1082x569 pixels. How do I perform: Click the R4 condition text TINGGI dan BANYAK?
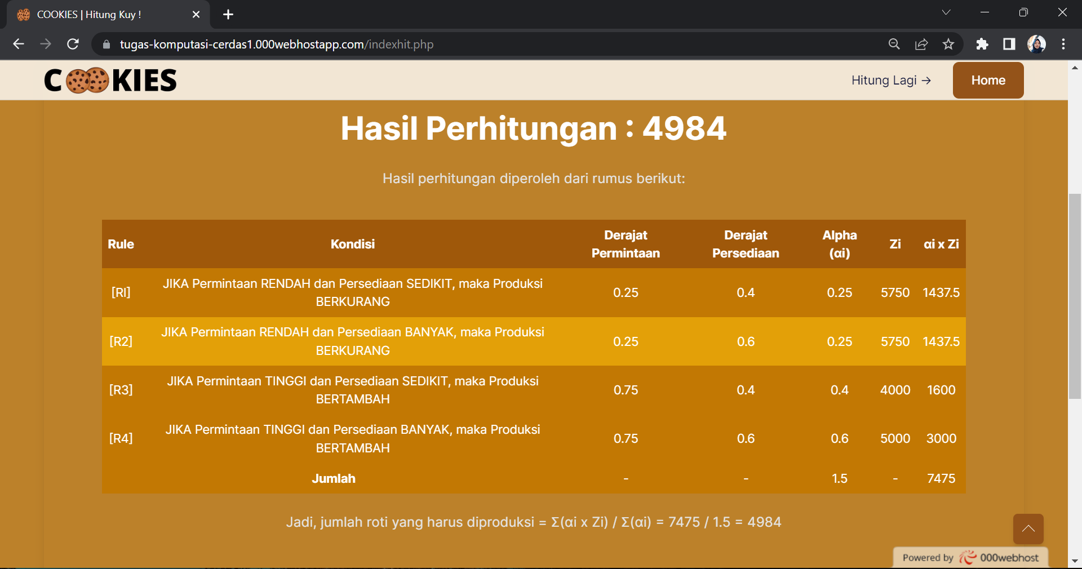coord(353,438)
